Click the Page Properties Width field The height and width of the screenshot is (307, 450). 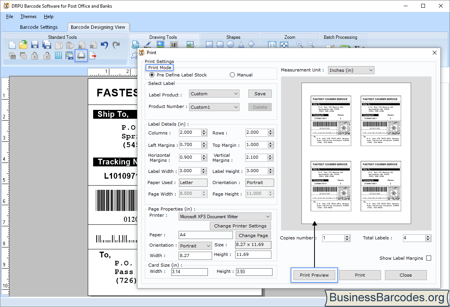tap(195, 256)
